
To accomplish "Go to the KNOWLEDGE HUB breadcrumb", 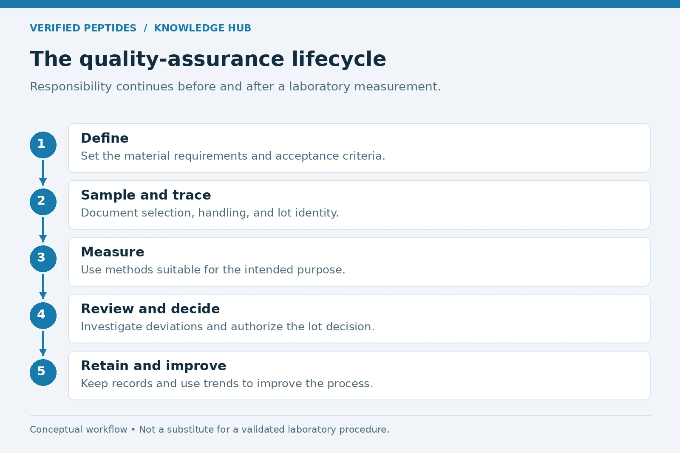I will (x=202, y=28).
